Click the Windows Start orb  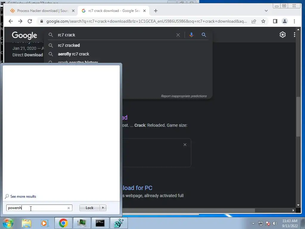click(x=8, y=223)
